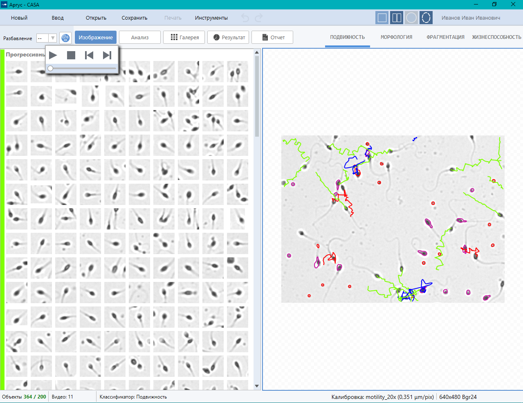Open the Инструменты menu

tap(211, 18)
